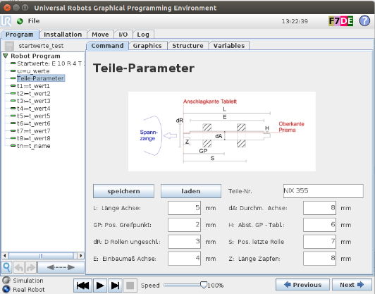Select the t2=t_wert2 node
375x294 pixels.
(x=30, y=93)
